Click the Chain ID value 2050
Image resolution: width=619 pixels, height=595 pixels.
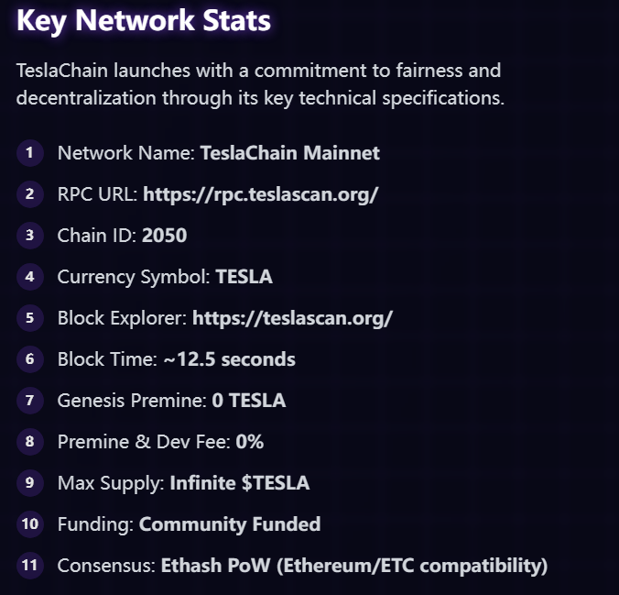[x=164, y=236]
